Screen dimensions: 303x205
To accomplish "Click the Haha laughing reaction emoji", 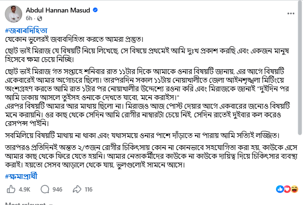I will tap(294, 190).
